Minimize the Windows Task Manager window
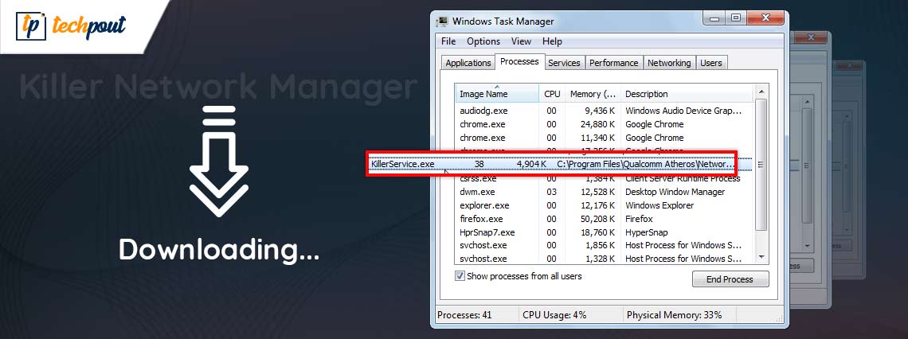Screen dimensions: 908x339 (x=714, y=18)
